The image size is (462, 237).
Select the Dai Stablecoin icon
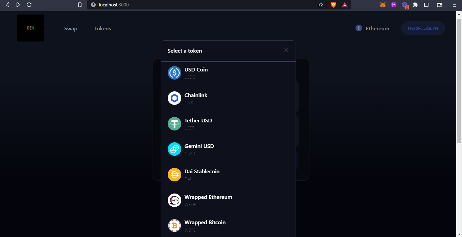click(174, 174)
